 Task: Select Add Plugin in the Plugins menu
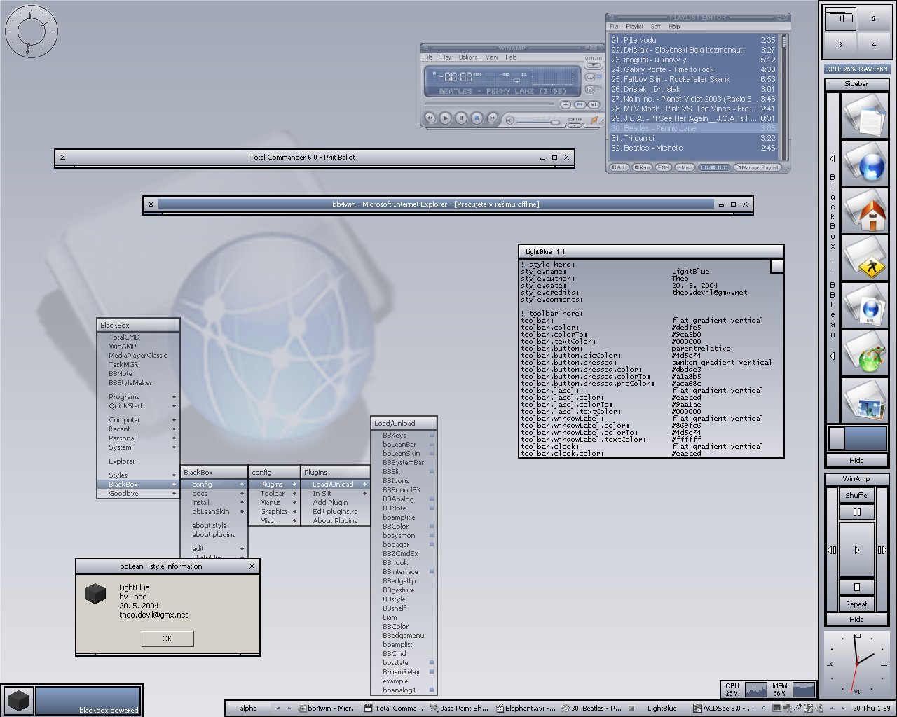(x=336, y=503)
